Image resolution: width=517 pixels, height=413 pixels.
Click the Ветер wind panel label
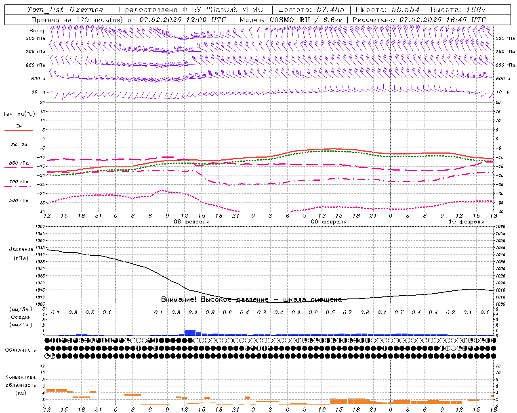click(x=38, y=31)
